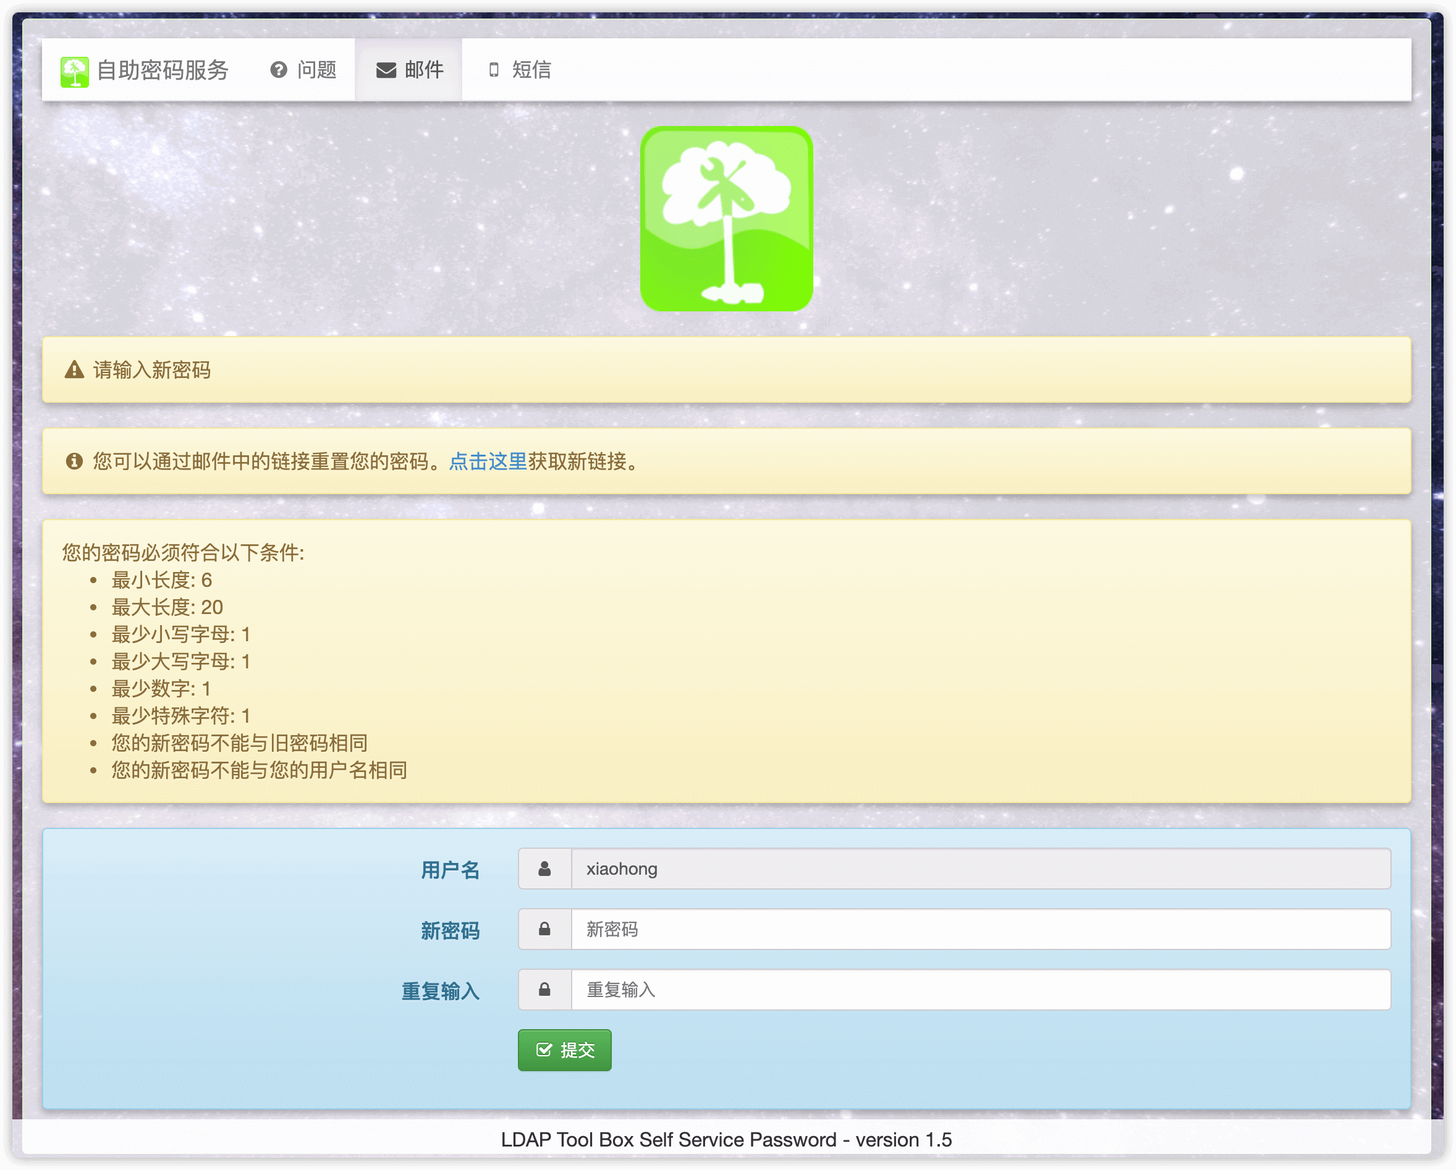Click the question mark icon beside 问题
Screen dimensions: 1456x1170
278,70
